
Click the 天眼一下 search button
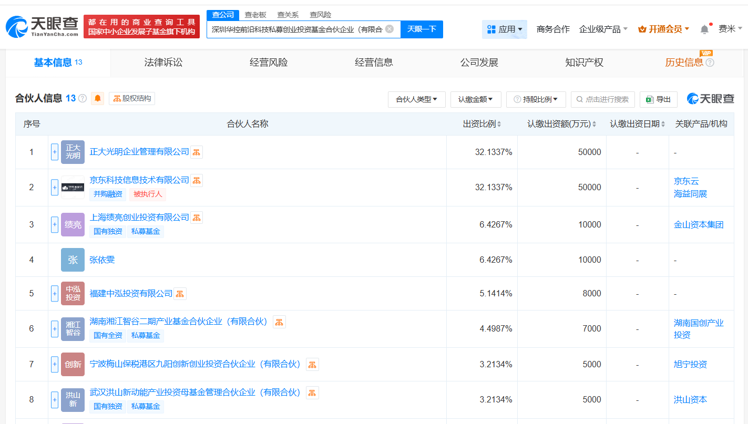pos(422,29)
